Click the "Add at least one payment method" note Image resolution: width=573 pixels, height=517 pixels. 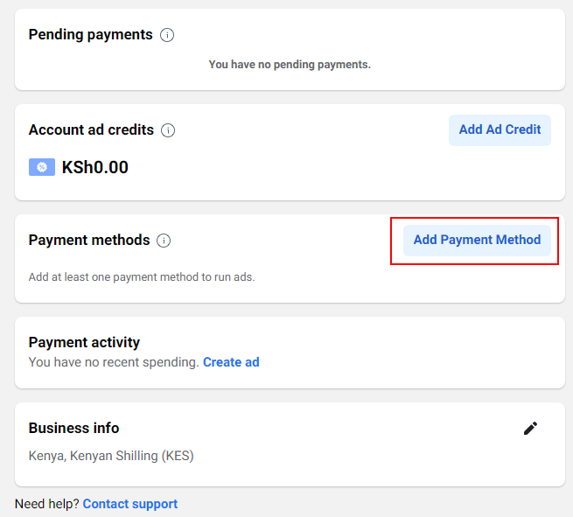(x=142, y=277)
